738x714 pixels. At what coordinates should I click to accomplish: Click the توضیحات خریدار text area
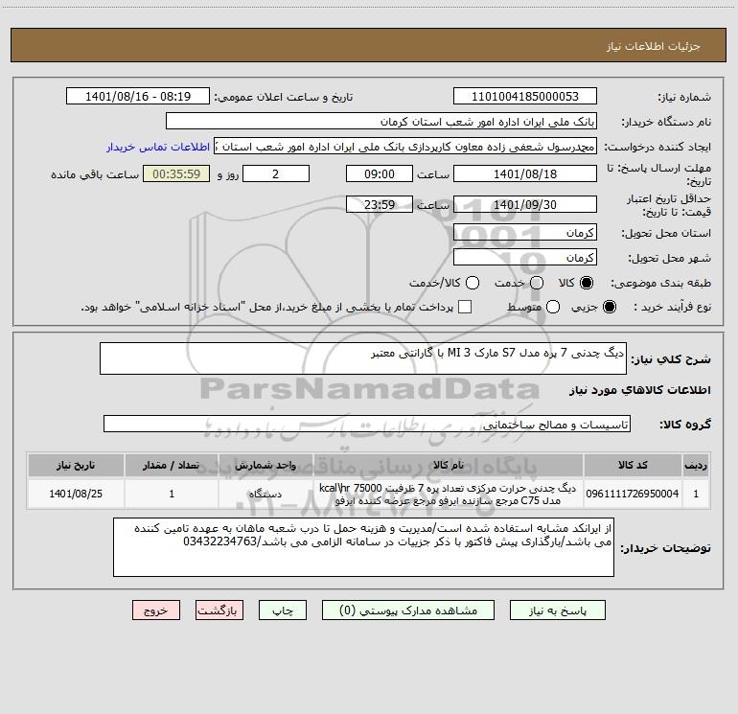[x=364, y=547]
